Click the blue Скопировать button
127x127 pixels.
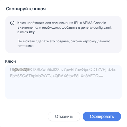(102, 116)
